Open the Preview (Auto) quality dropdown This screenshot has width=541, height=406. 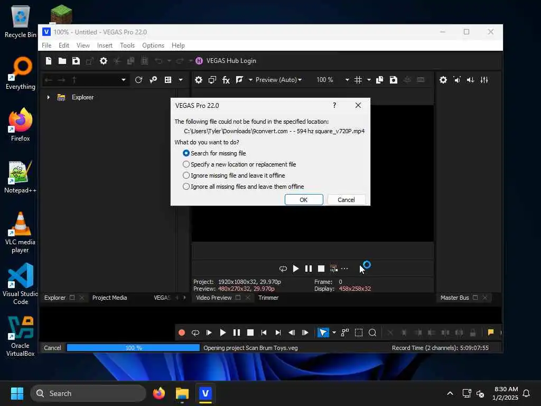[x=279, y=80]
